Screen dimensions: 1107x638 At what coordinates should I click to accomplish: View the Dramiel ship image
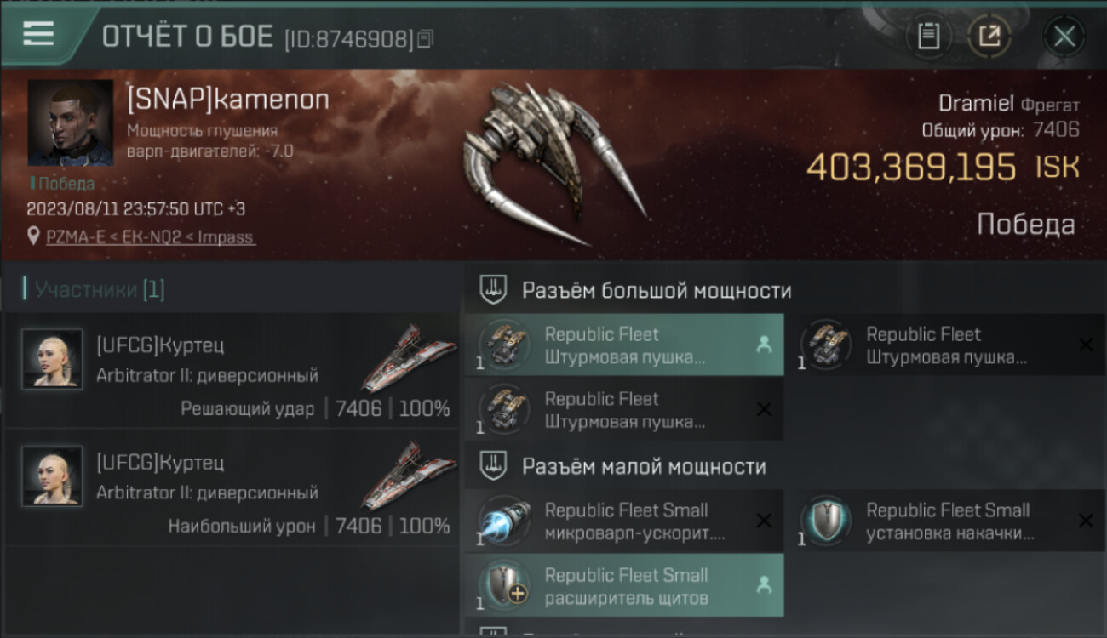(x=553, y=162)
